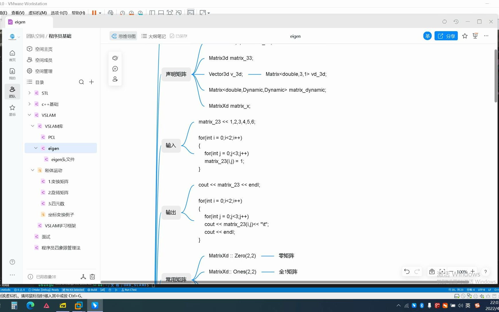Open the 程序员四象限管理法 document
This screenshot has height=312, width=499.
[x=61, y=247]
